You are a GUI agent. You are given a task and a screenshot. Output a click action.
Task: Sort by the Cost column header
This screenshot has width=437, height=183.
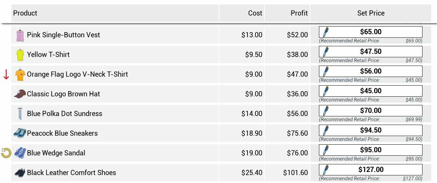[242, 13]
